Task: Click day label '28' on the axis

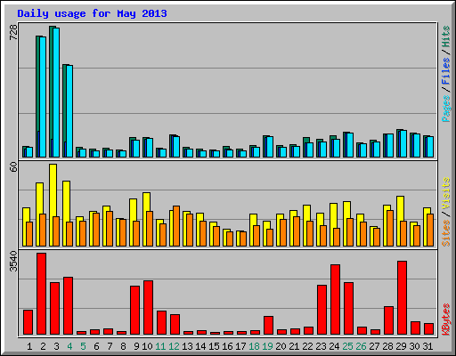Action: pyautogui.click(x=387, y=346)
